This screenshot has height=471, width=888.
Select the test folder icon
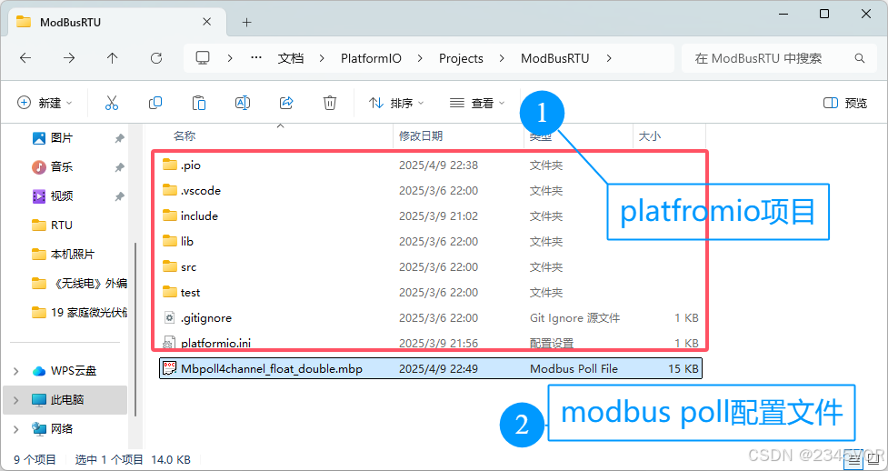point(169,293)
